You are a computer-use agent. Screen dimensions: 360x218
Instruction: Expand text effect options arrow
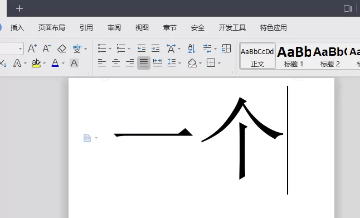(x=25, y=63)
